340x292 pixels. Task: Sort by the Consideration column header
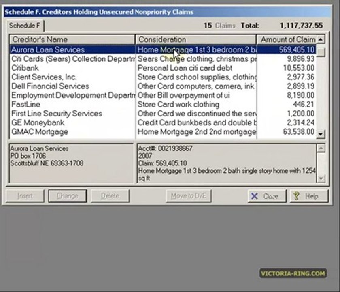tap(196, 40)
